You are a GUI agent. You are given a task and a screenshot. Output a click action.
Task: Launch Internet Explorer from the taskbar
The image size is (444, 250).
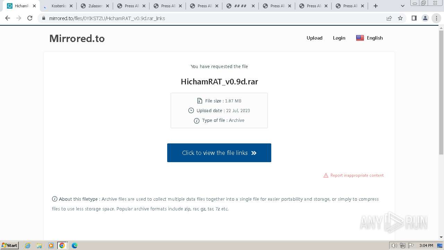tap(28, 245)
